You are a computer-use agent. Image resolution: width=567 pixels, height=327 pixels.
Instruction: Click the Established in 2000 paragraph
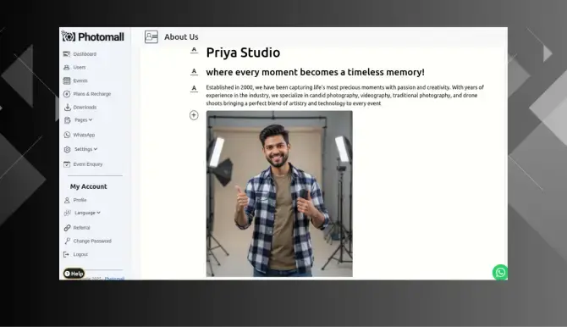[345, 95]
